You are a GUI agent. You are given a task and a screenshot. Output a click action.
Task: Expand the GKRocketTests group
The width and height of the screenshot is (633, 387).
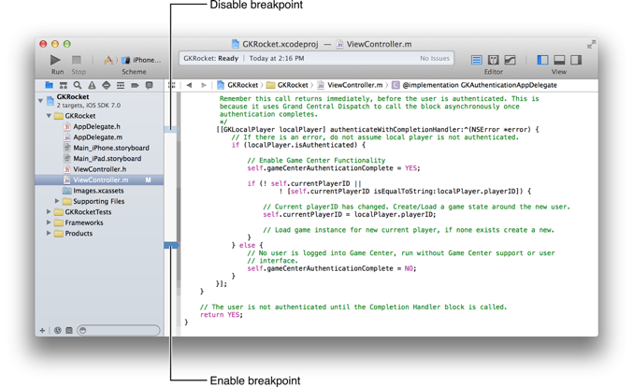[49, 212]
